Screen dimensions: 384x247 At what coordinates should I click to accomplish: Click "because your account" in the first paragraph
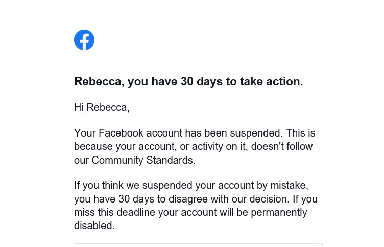pos(118,147)
